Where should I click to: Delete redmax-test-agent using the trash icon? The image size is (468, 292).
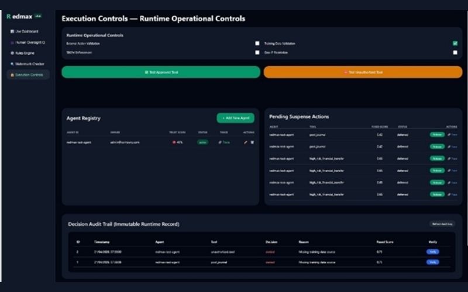click(252, 142)
